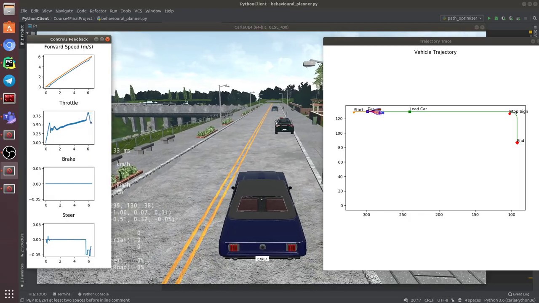Open the Terminal tool window
The height and width of the screenshot is (303, 539).
click(61, 294)
